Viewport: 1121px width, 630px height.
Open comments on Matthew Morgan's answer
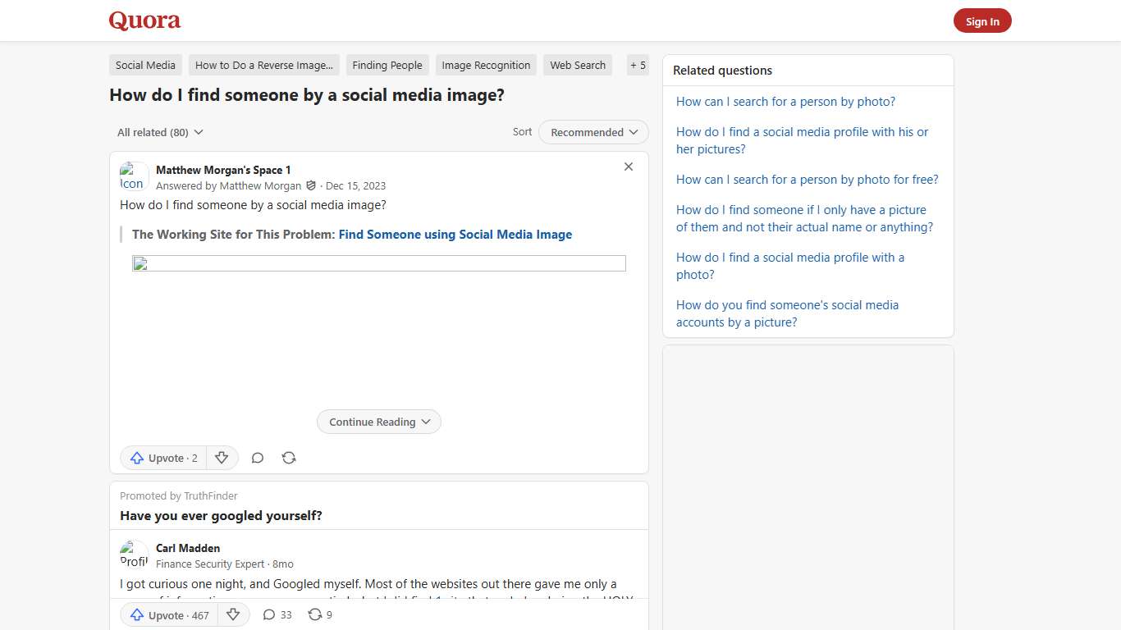(x=257, y=458)
